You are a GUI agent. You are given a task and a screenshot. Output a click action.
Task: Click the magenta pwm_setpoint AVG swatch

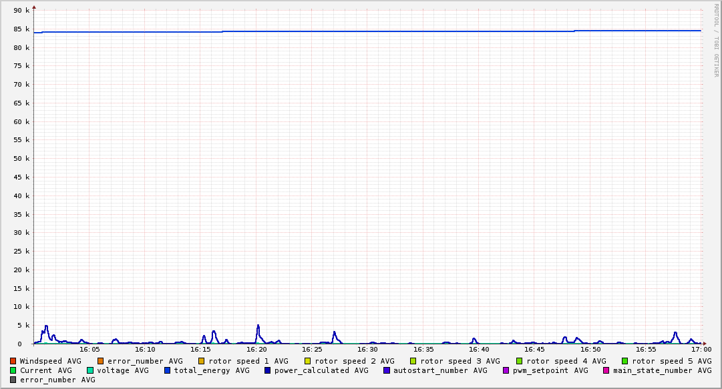tap(506, 370)
